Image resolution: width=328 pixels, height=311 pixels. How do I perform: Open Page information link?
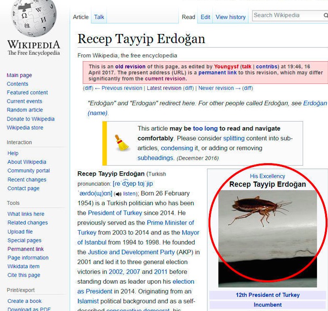coord(28,257)
